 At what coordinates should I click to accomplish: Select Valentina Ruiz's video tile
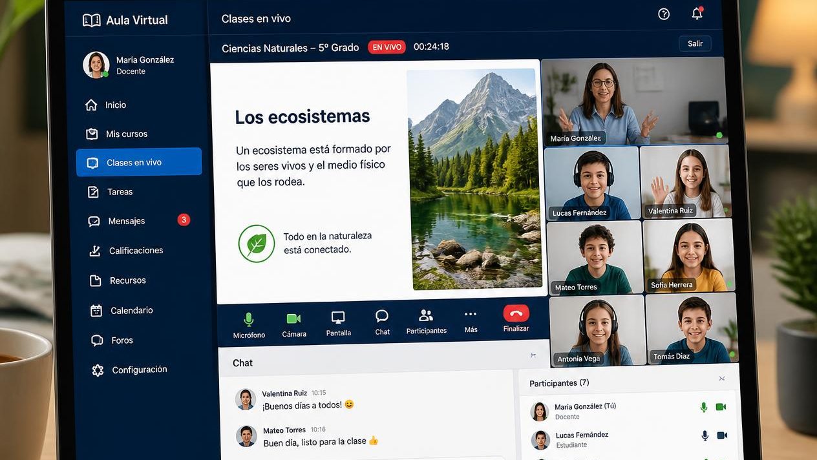pyautogui.click(x=685, y=182)
